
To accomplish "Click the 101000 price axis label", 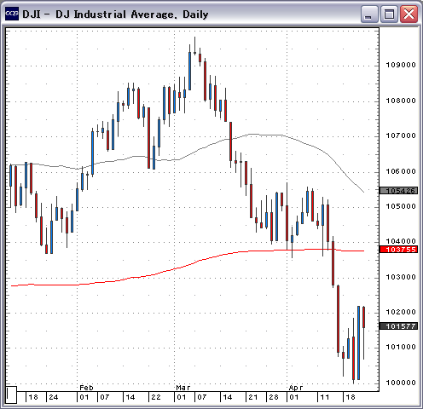I will click(x=401, y=347).
